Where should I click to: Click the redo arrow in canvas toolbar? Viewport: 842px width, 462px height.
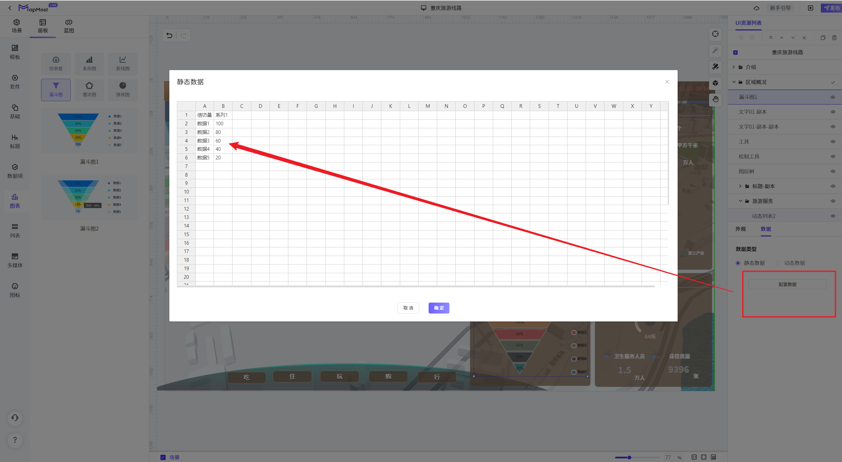[184, 35]
